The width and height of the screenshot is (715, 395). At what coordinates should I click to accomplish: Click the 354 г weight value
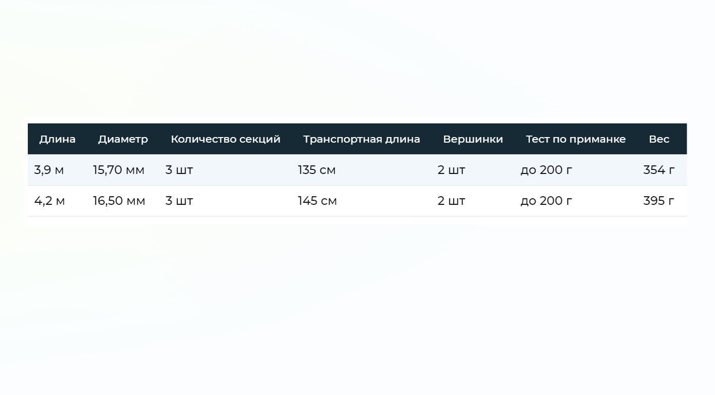[659, 170]
